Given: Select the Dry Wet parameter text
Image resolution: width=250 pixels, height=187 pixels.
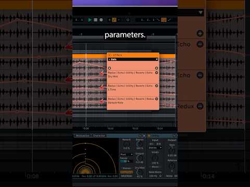Looking at the screenshot, I should [x=113, y=76].
